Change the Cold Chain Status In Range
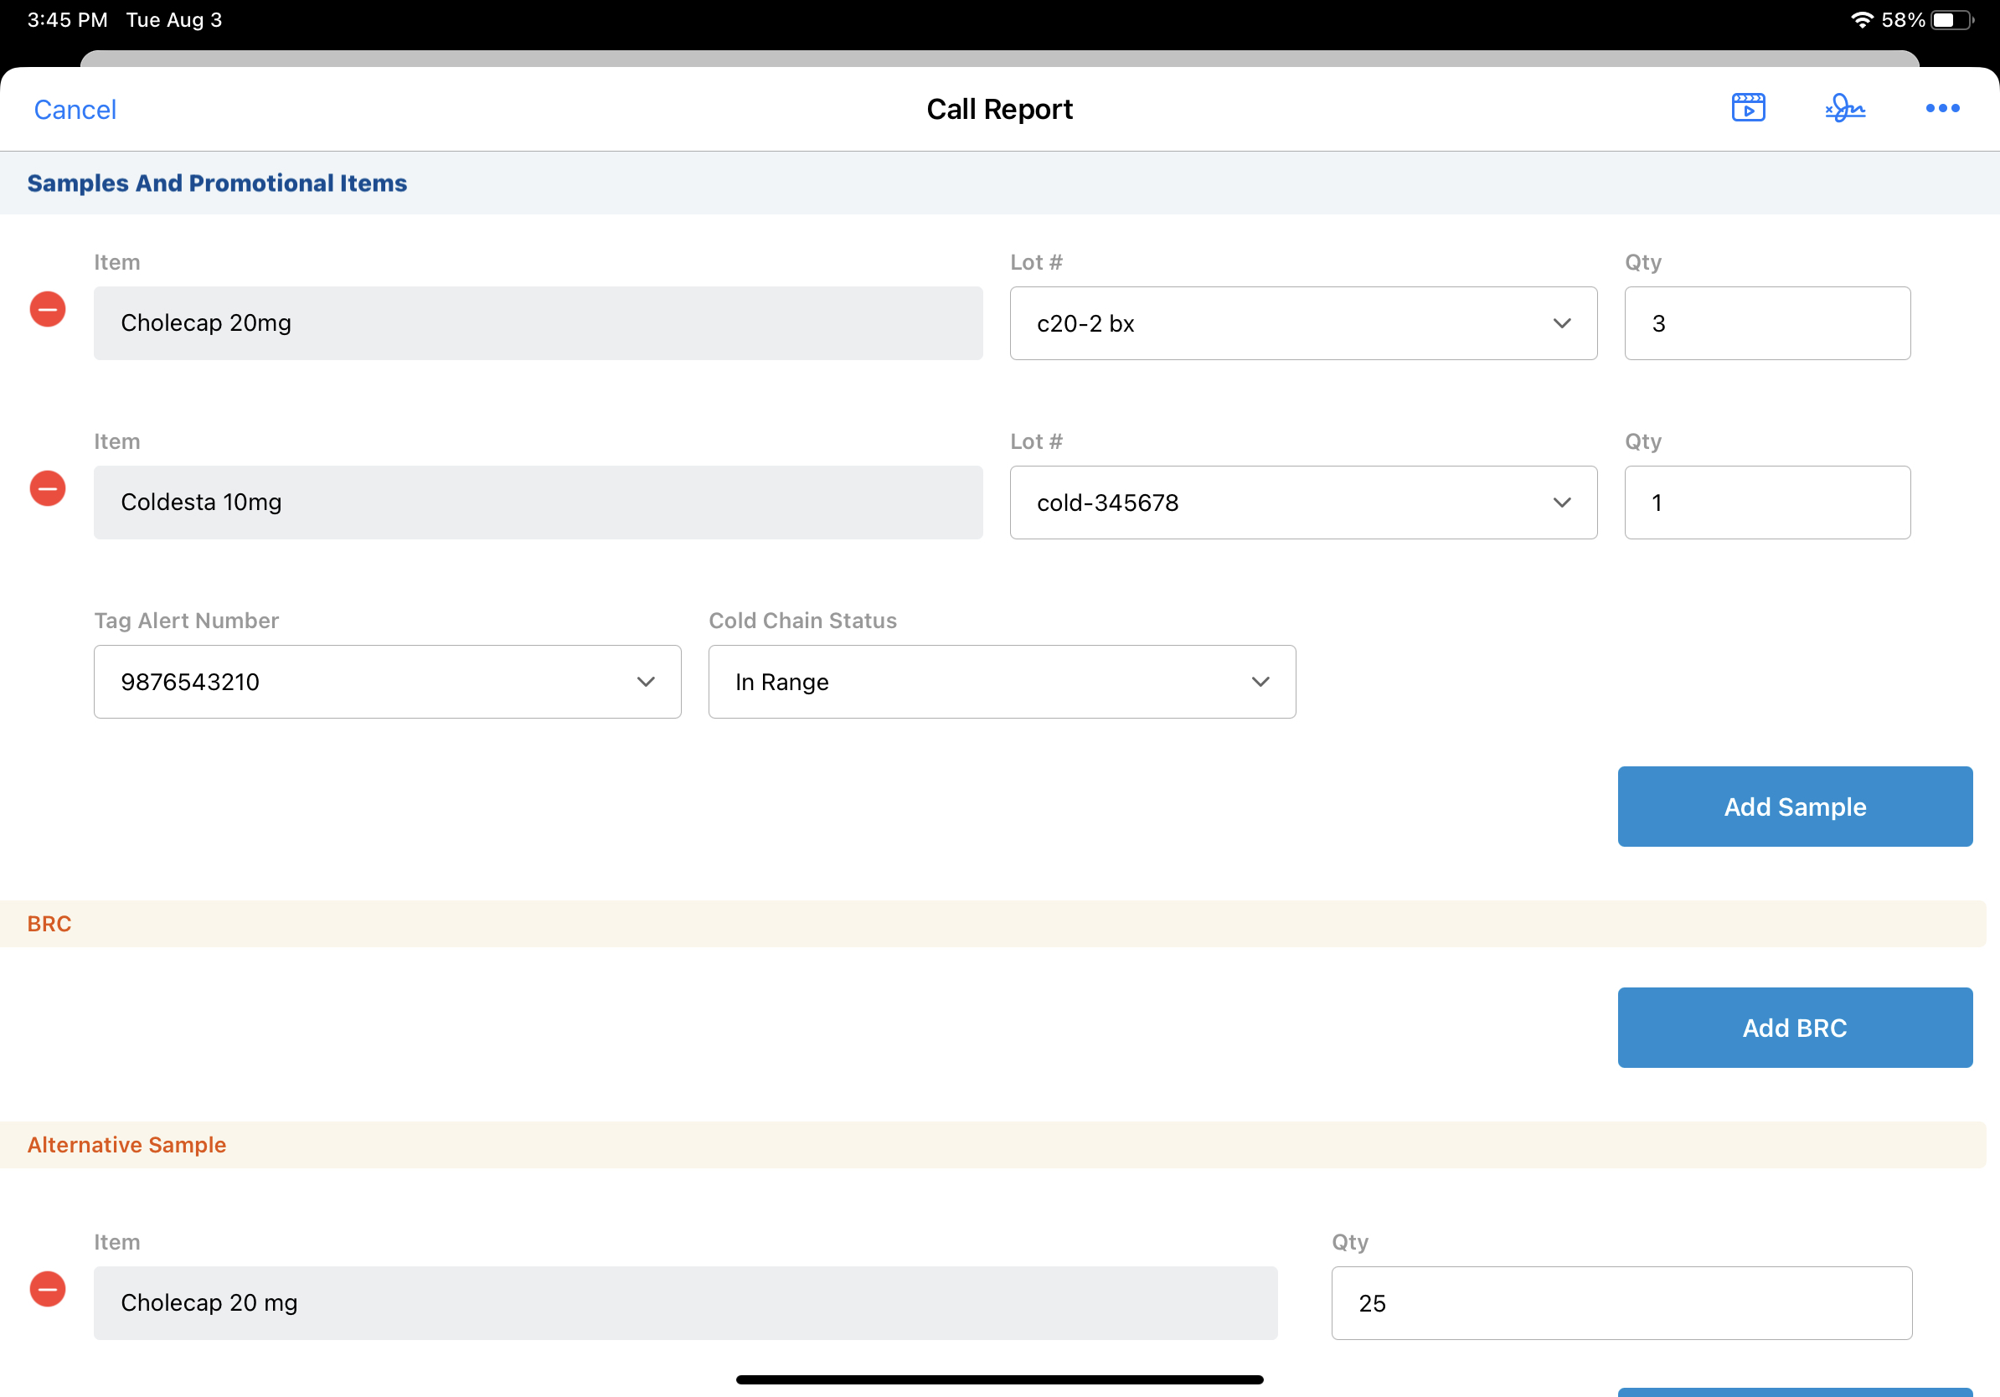The width and height of the screenshot is (2000, 1397). (1001, 682)
